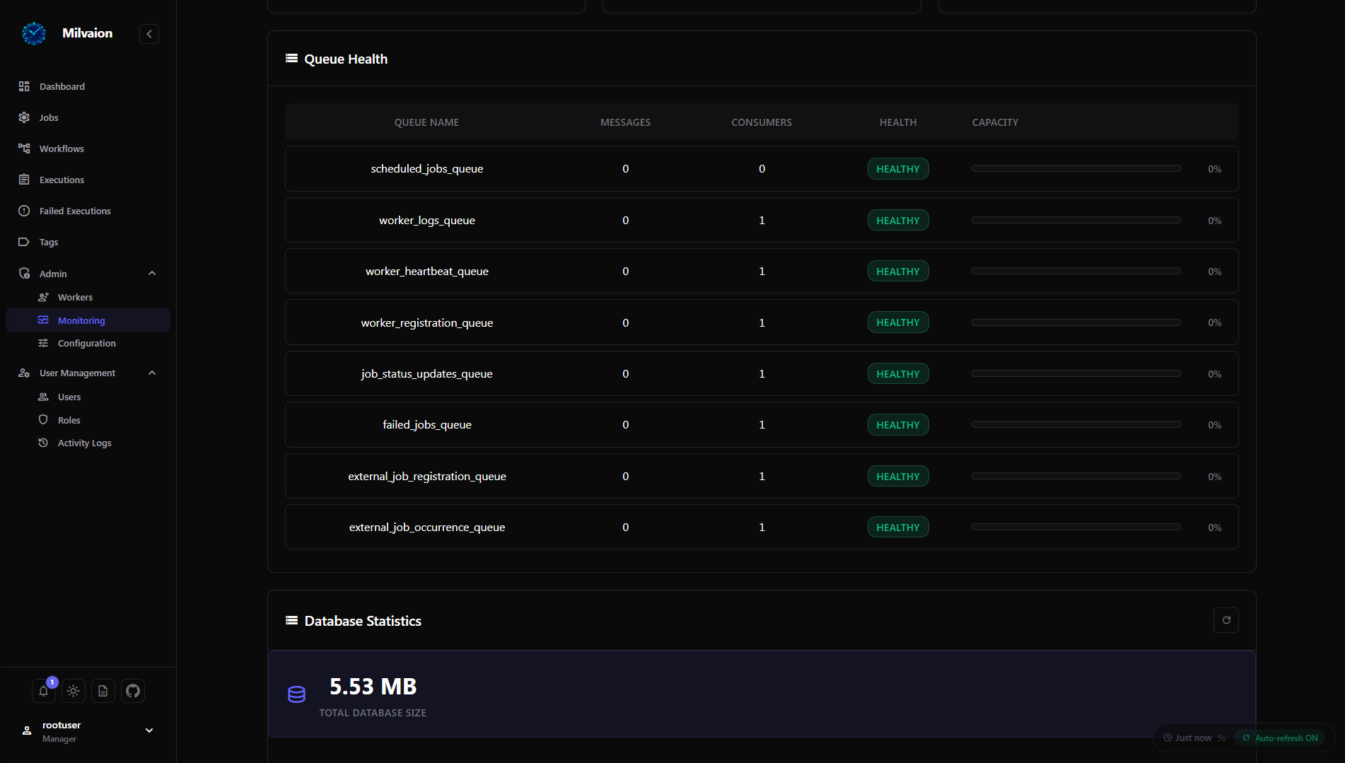This screenshot has height=763, width=1345.
Task: Select the Configuration admin item
Action: (x=86, y=343)
